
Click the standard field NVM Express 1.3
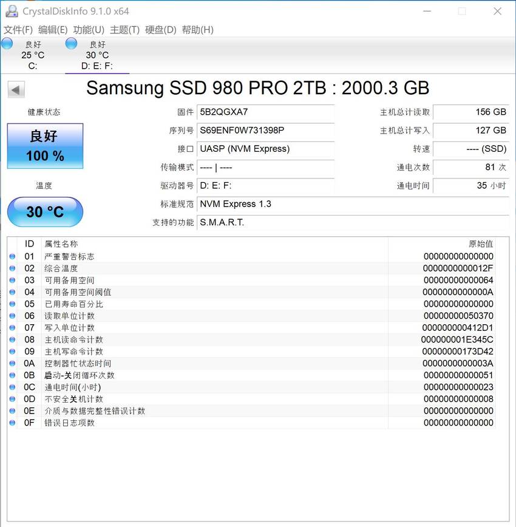click(x=353, y=204)
